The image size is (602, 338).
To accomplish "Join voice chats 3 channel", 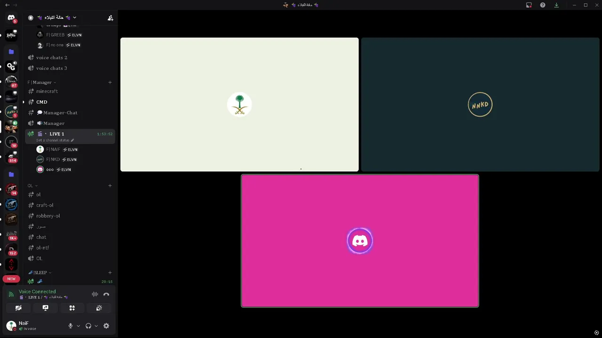I will 70,68.
